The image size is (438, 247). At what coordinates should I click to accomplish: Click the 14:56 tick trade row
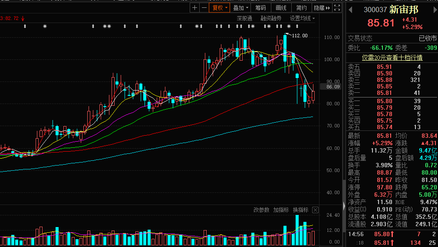point(392,234)
